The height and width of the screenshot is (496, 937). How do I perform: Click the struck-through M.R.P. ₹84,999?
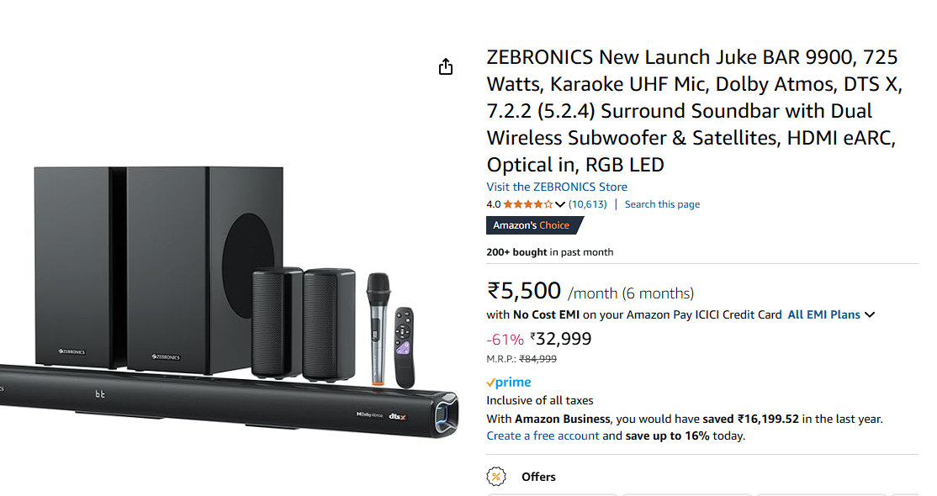(x=537, y=359)
